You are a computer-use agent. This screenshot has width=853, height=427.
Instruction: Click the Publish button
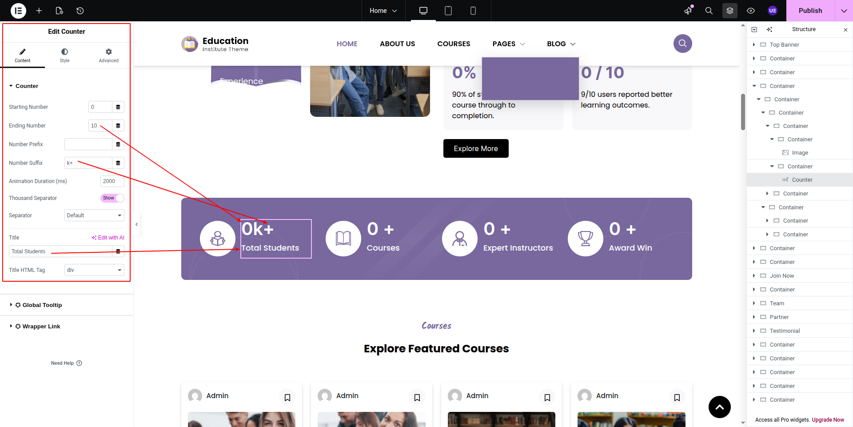click(x=810, y=11)
